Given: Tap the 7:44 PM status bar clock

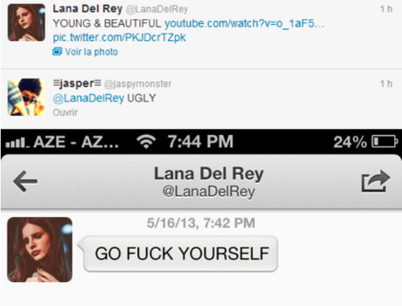Looking at the screenshot, I should pyautogui.click(x=201, y=141).
